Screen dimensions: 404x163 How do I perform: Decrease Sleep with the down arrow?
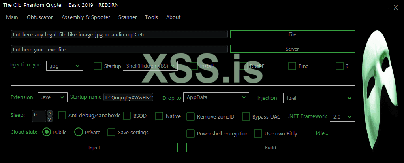coord(50,119)
